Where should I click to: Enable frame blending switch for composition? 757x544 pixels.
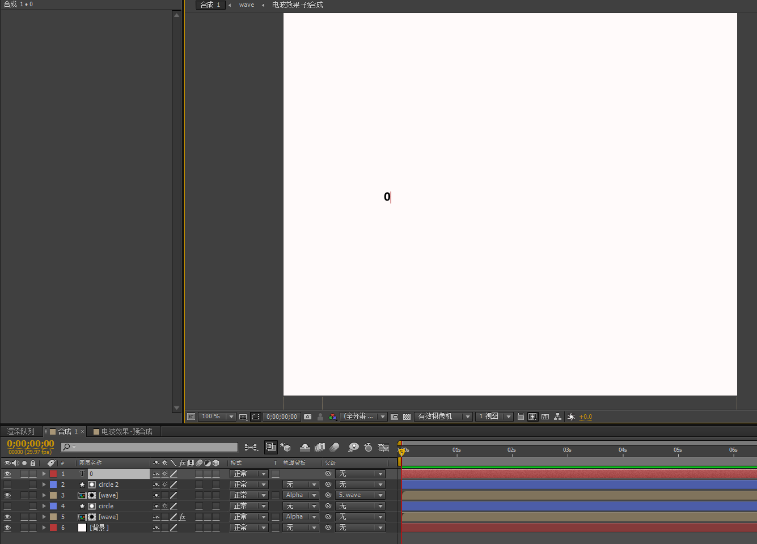coord(320,447)
